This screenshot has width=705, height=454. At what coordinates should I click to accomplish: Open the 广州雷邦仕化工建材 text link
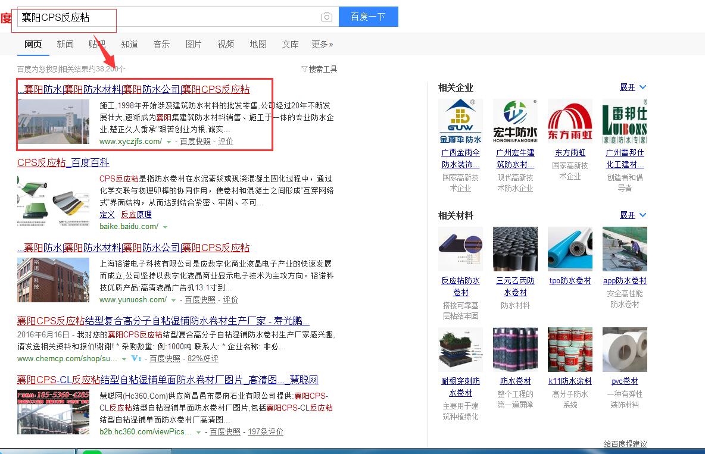click(625, 159)
